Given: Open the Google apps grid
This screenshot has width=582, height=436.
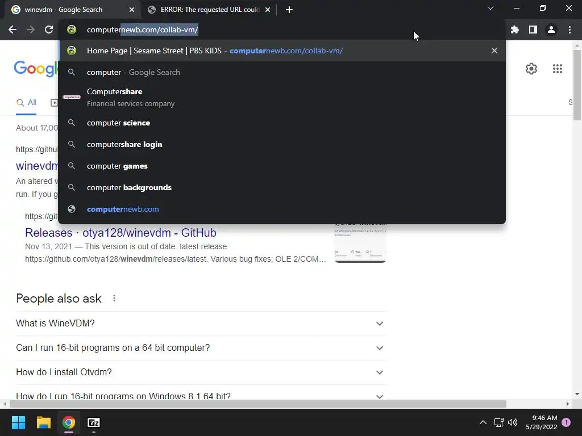Looking at the screenshot, I should 558,69.
